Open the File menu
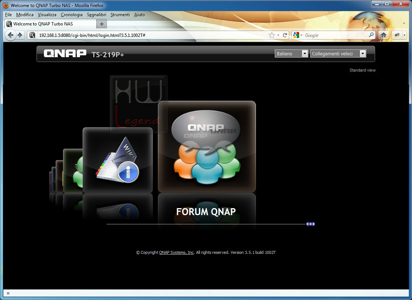This screenshot has height=300, width=412. (8, 15)
